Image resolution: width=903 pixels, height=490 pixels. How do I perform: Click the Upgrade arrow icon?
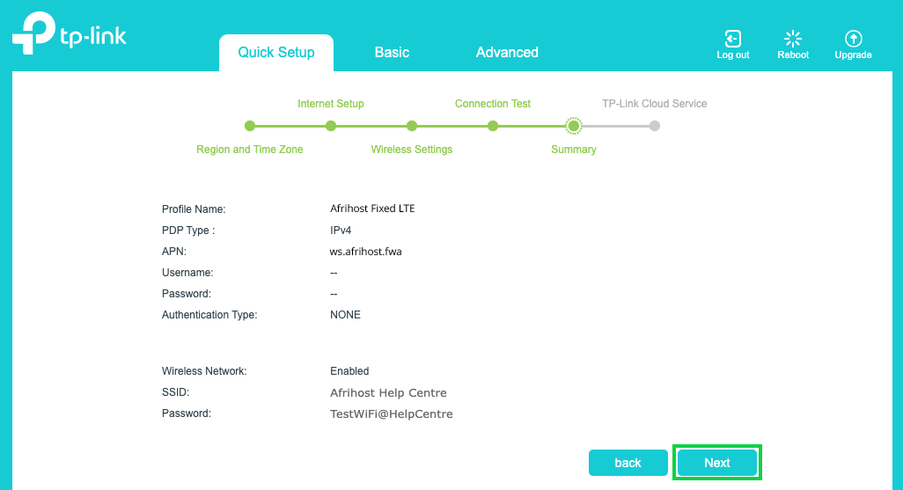(x=853, y=39)
